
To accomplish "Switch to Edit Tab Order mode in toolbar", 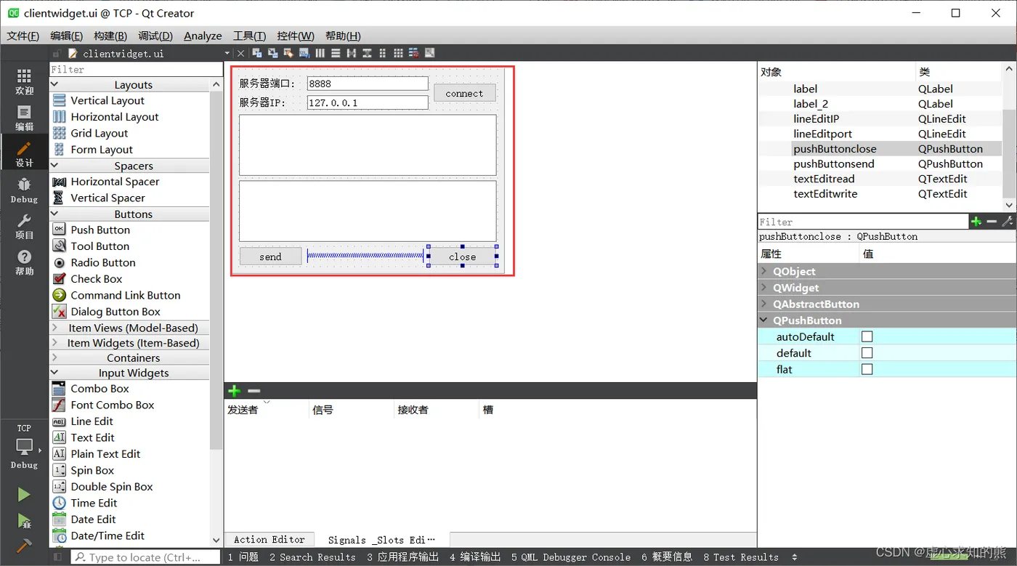I will [304, 53].
